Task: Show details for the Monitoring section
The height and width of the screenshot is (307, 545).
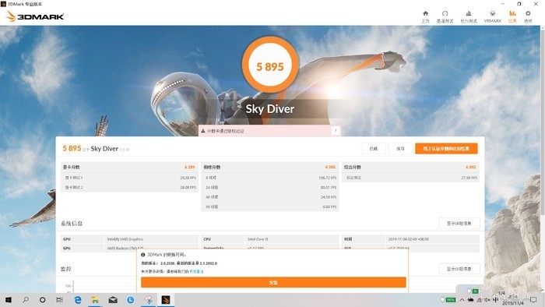Action: [x=459, y=269]
